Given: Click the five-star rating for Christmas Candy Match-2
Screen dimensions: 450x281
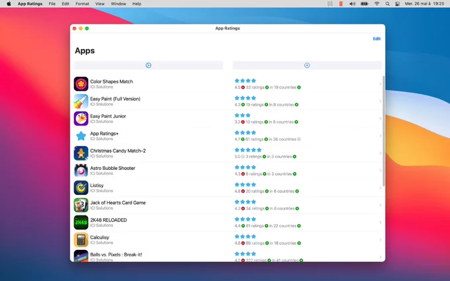Looking at the screenshot, I should [248, 150].
